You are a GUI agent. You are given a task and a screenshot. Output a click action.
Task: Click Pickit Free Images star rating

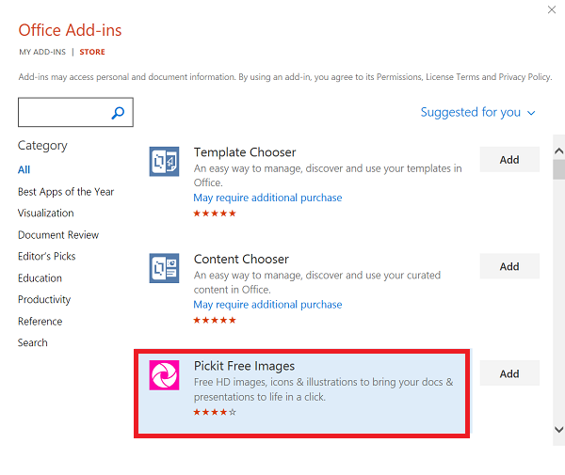pyautogui.click(x=215, y=412)
